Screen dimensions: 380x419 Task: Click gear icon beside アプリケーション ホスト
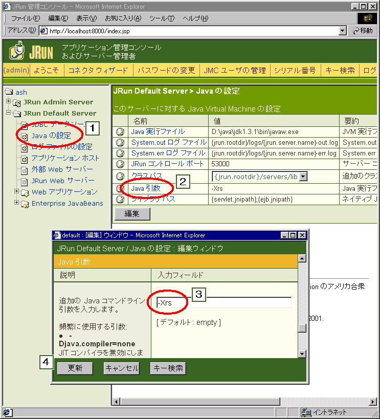[25, 160]
